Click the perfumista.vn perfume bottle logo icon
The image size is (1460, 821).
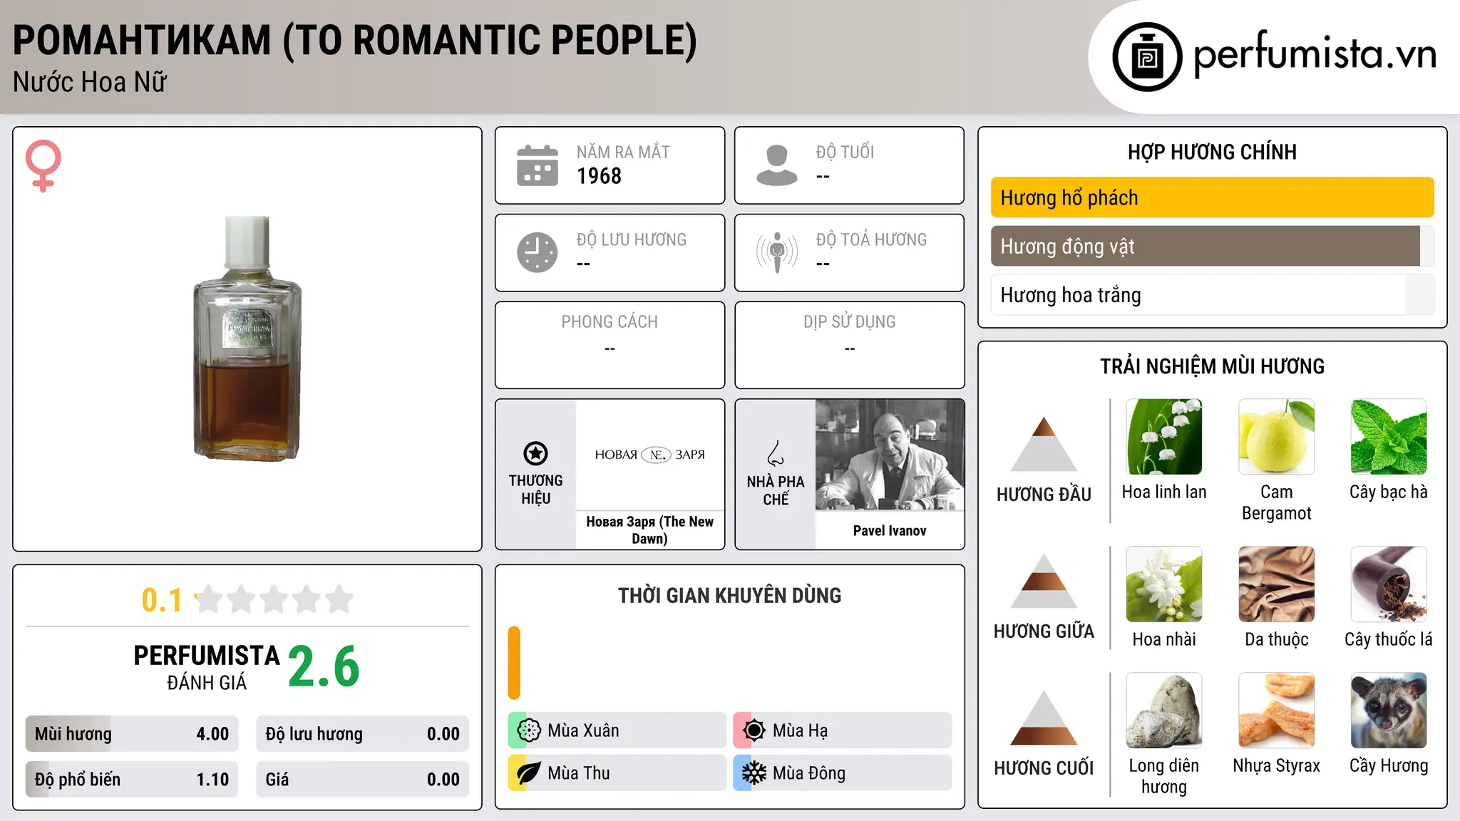(1147, 57)
